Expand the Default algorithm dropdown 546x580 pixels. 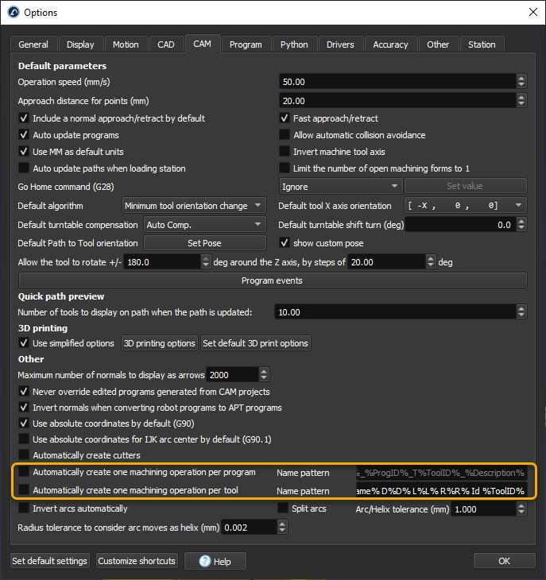[194, 206]
